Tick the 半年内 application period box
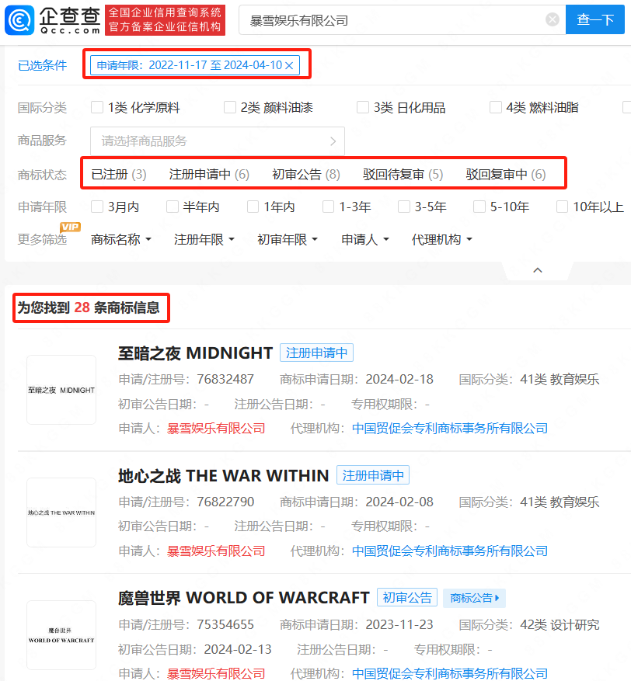 (173, 207)
